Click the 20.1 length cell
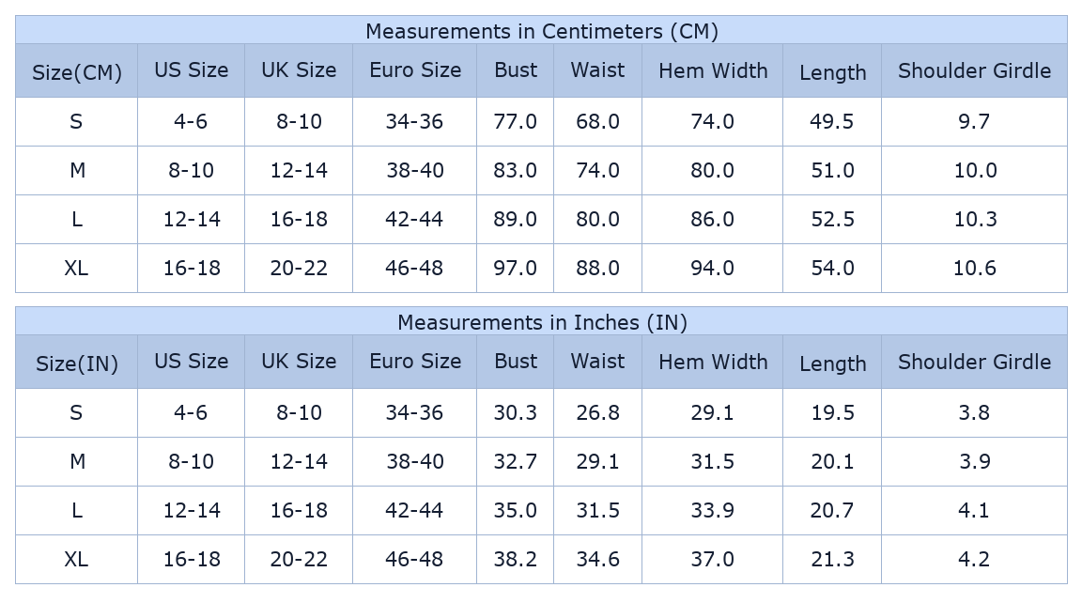The width and height of the screenshot is (1082, 603). point(832,461)
